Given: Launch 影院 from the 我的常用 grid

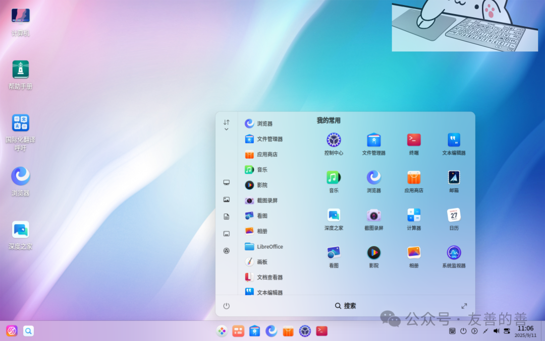Looking at the screenshot, I should pos(373,257).
